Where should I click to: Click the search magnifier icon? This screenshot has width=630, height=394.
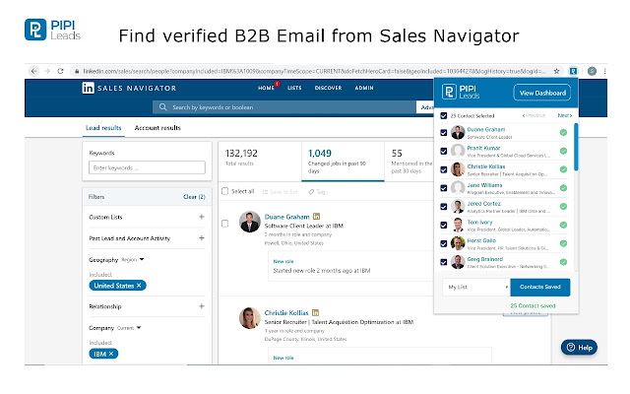pyautogui.click(x=162, y=107)
